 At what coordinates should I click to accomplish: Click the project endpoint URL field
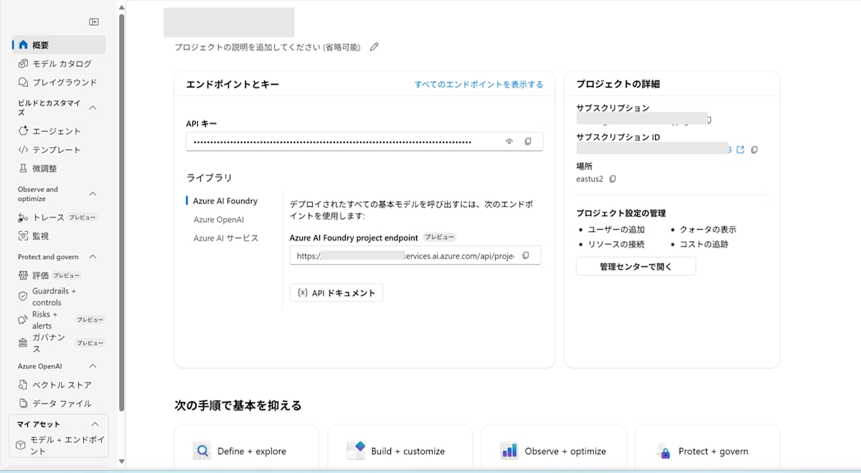point(415,256)
